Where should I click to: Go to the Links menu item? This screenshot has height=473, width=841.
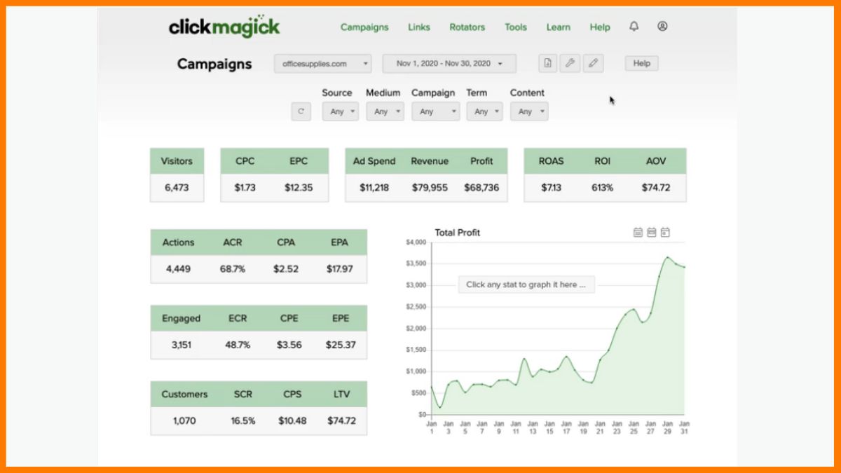click(x=419, y=27)
